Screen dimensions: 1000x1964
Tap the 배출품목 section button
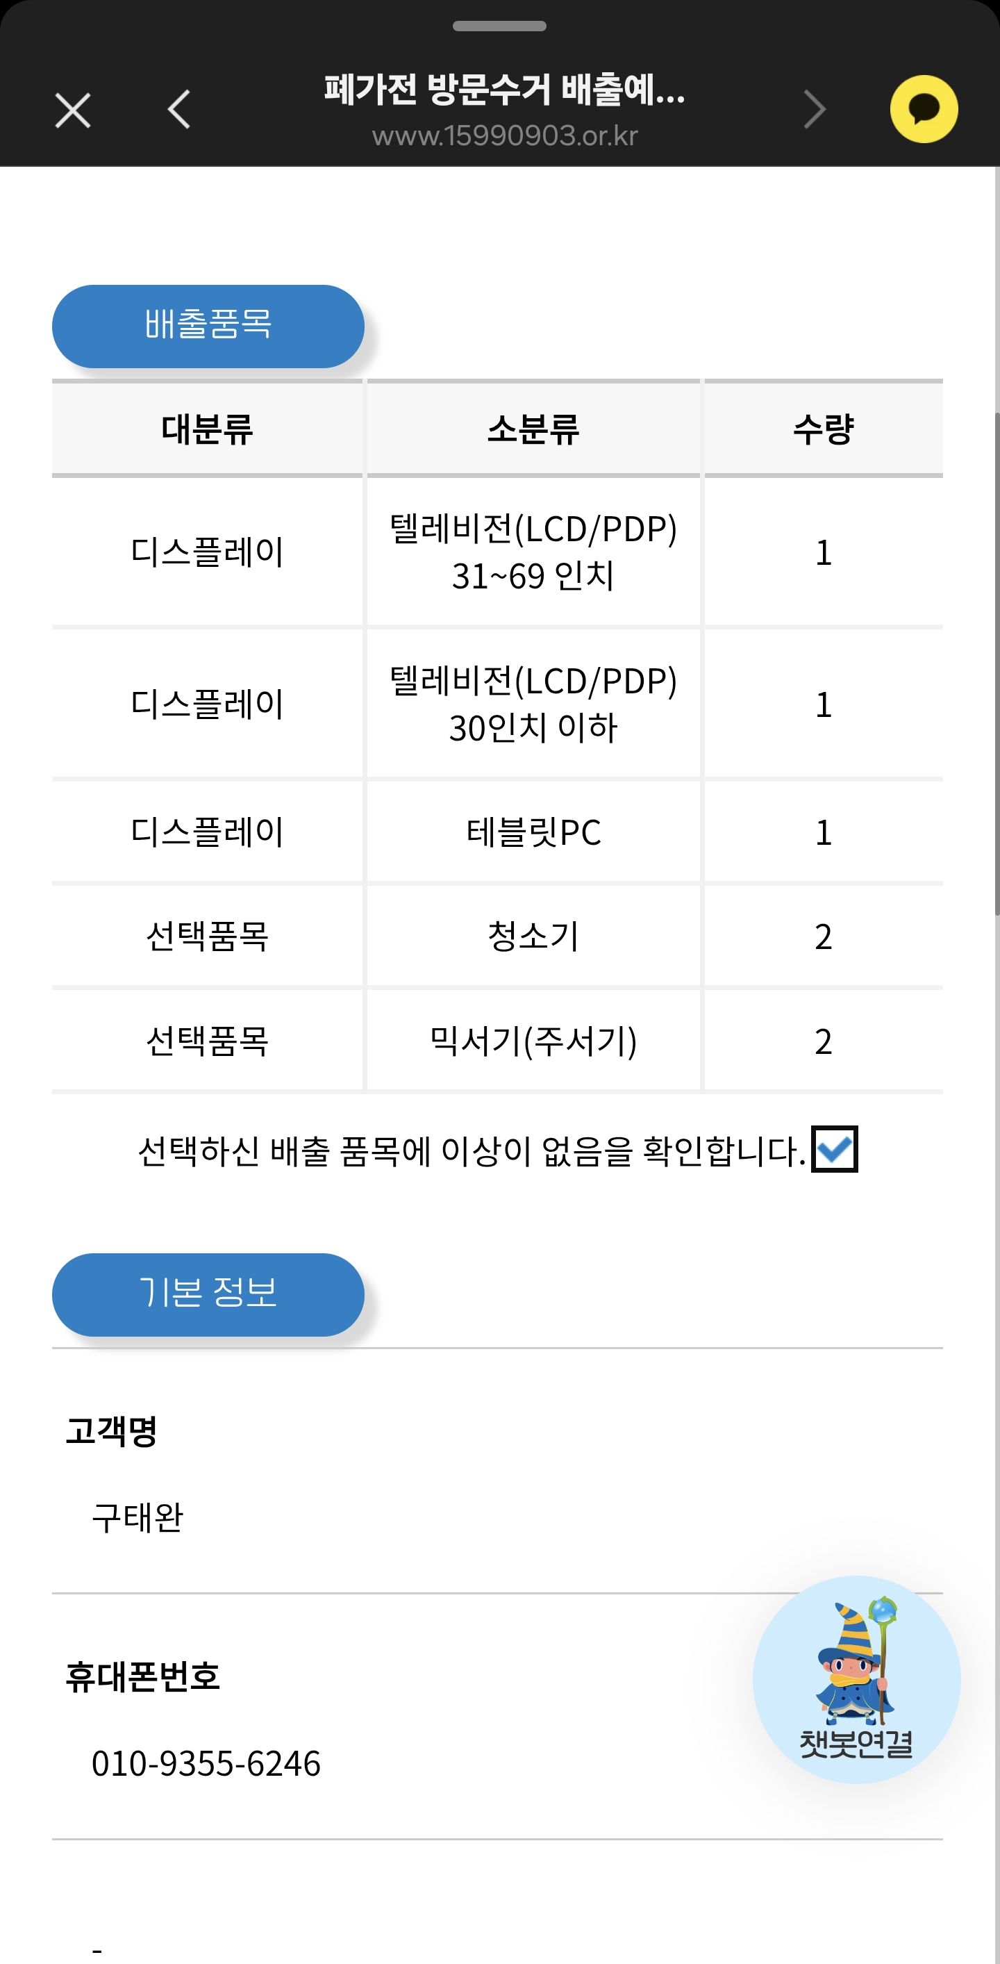208,327
